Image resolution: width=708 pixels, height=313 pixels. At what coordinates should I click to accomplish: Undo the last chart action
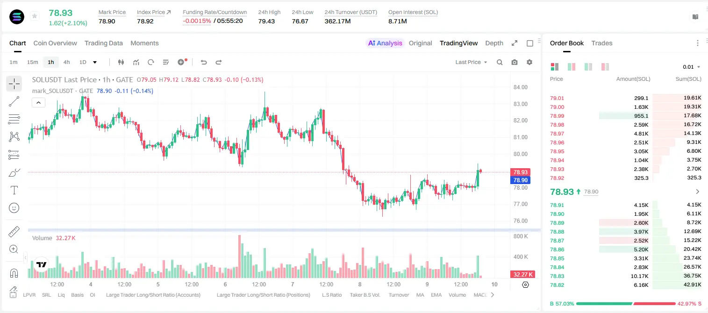[x=203, y=62]
